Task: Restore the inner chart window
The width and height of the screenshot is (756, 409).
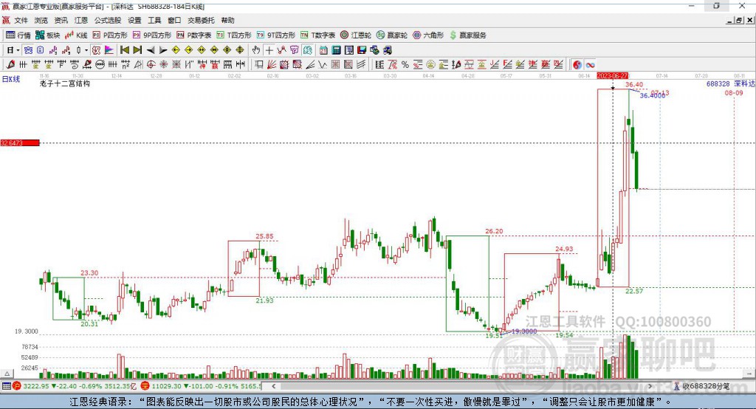Action: 739,20
